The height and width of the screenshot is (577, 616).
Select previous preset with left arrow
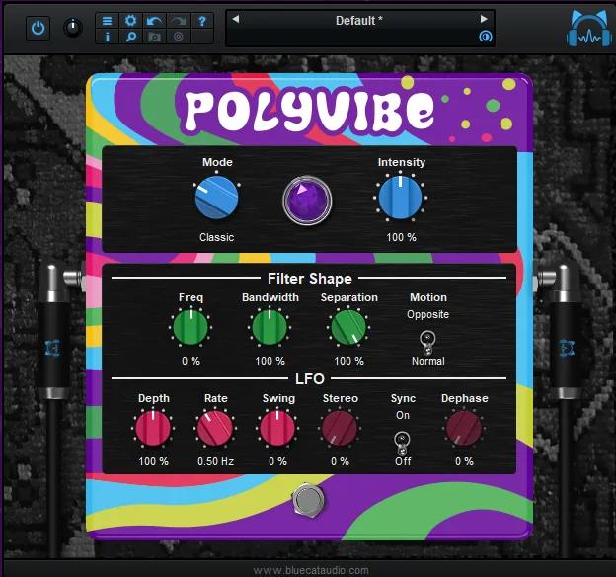coord(235,19)
